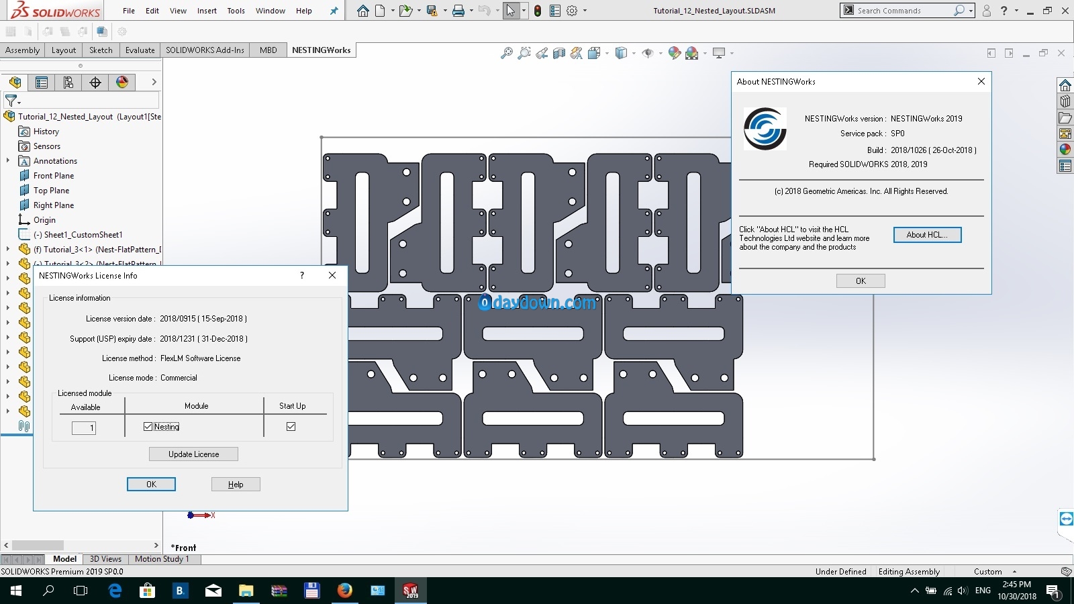Click Help in the License Info dialog

click(x=236, y=485)
